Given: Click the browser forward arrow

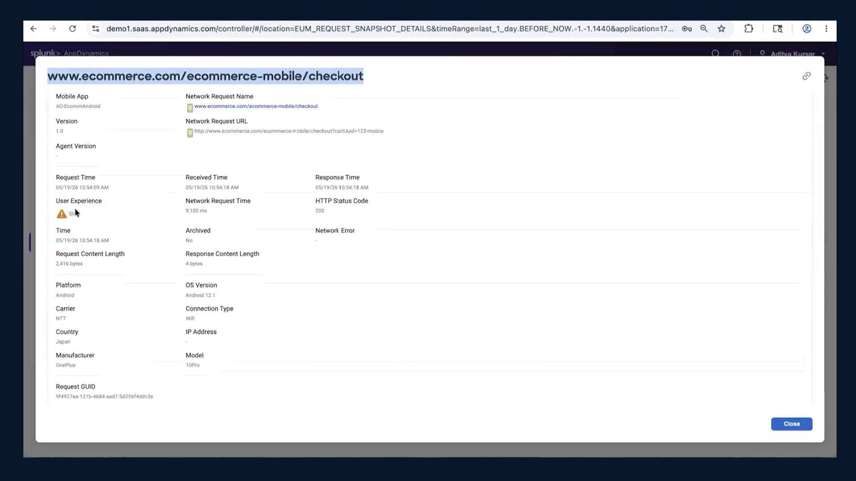Looking at the screenshot, I should (53, 29).
